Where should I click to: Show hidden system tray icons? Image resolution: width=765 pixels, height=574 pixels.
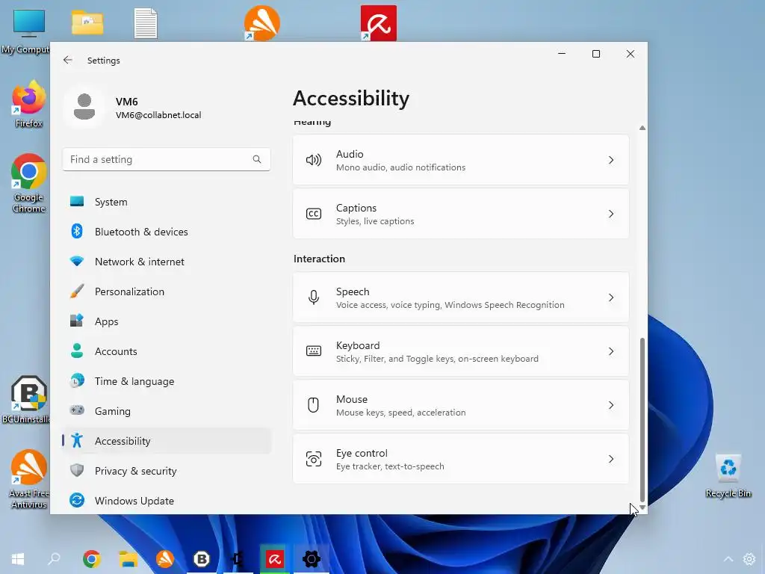[x=728, y=559]
